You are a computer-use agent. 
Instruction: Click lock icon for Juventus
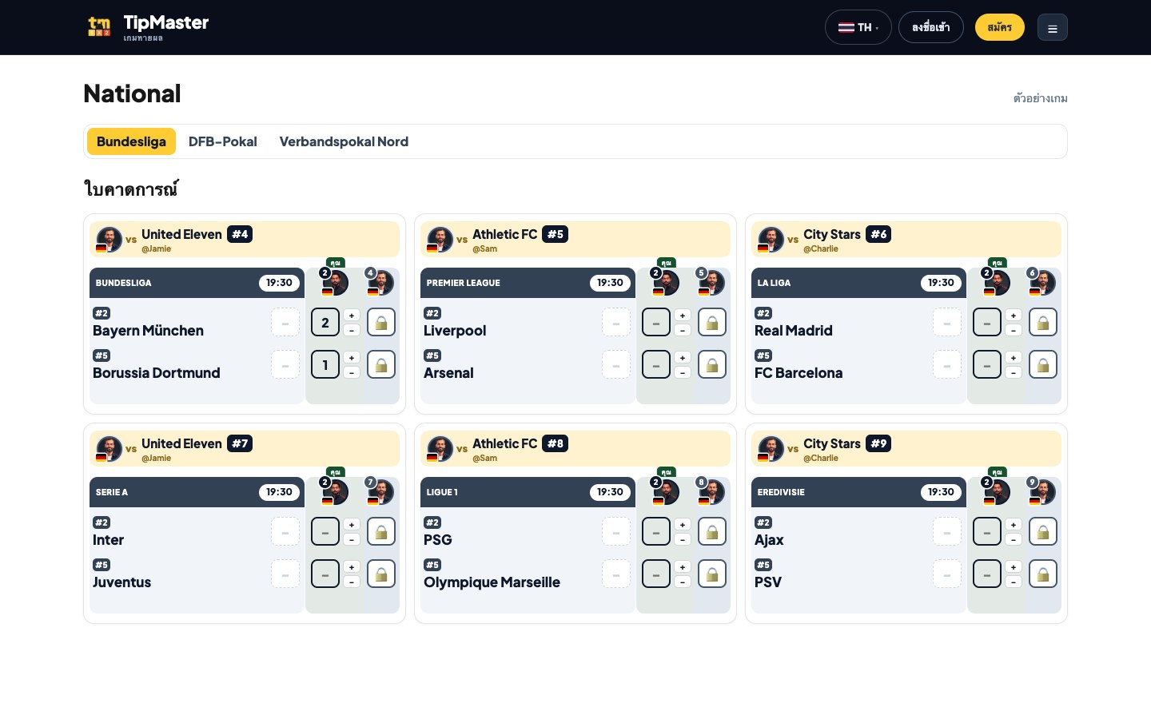pyautogui.click(x=381, y=574)
